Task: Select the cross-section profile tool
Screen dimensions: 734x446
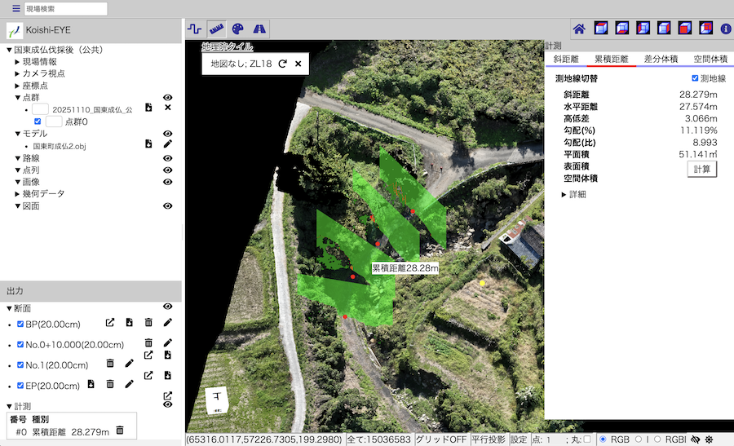Action: (194, 29)
